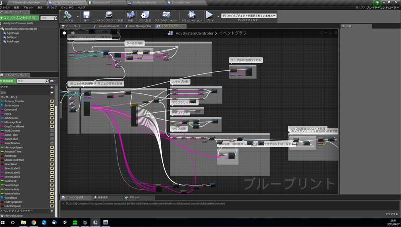
Task: Open クラス設定 (Class Settings) icon
Action: [x=145, y=15]
